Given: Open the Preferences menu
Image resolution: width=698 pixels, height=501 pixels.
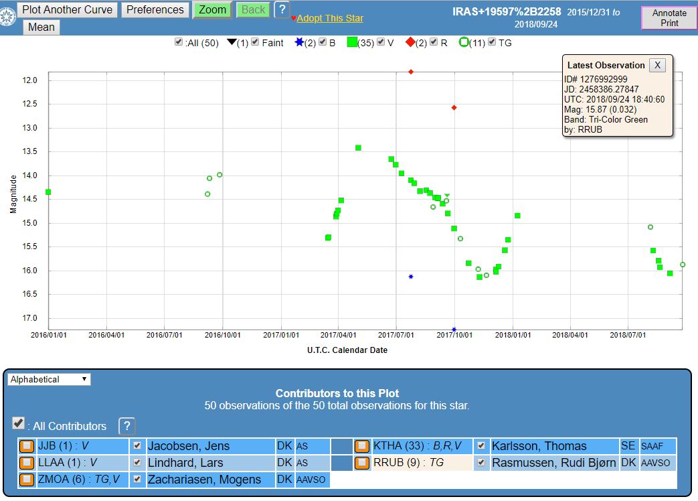Looking at the screenshot, I should coord(155,10).
